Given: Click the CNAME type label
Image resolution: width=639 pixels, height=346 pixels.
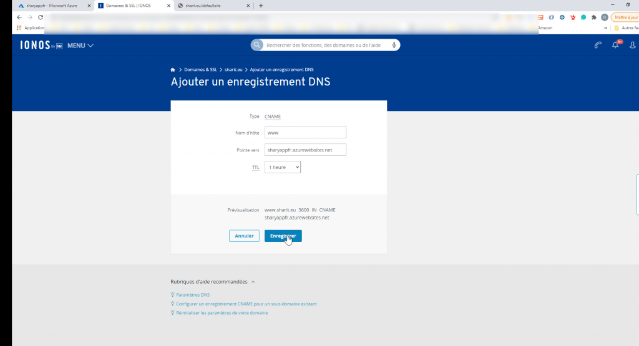Looking at the screenshot, I should click(273, 117).
